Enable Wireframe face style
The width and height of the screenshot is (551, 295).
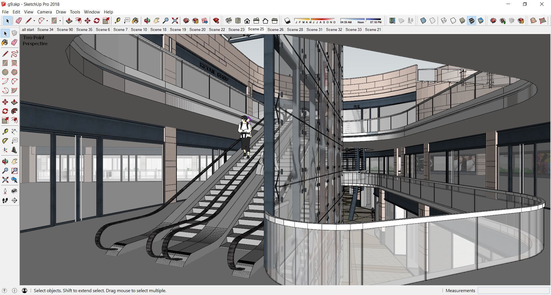tap(444, 21)
